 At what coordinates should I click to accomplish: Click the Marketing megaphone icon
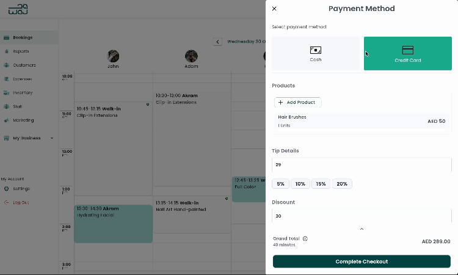7,120
